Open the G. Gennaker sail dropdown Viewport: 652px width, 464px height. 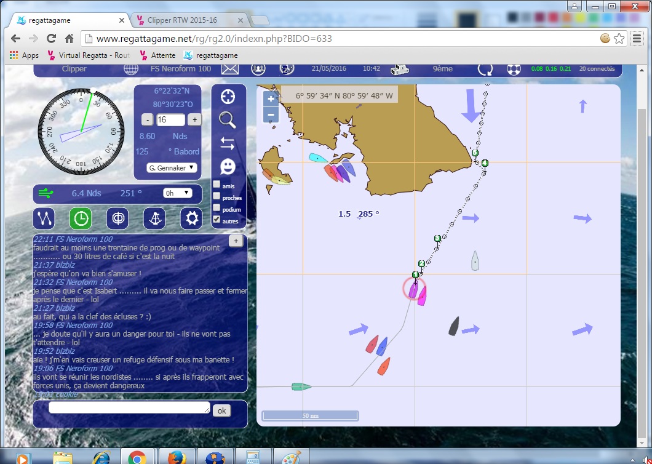[x=172, y=167]
